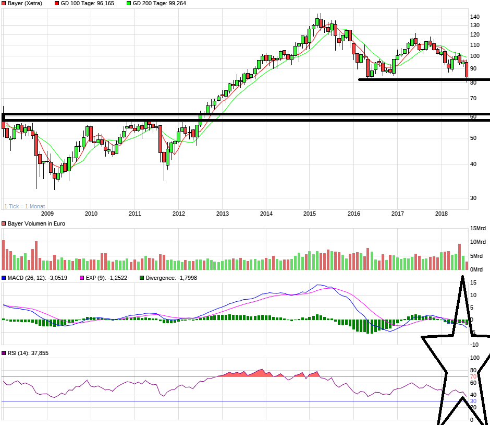Image resolution: width=490 pixels, height=425 pixels.
Task: Click the 50 price axis label
Action: pyautogui.click(x=473, y=138)
